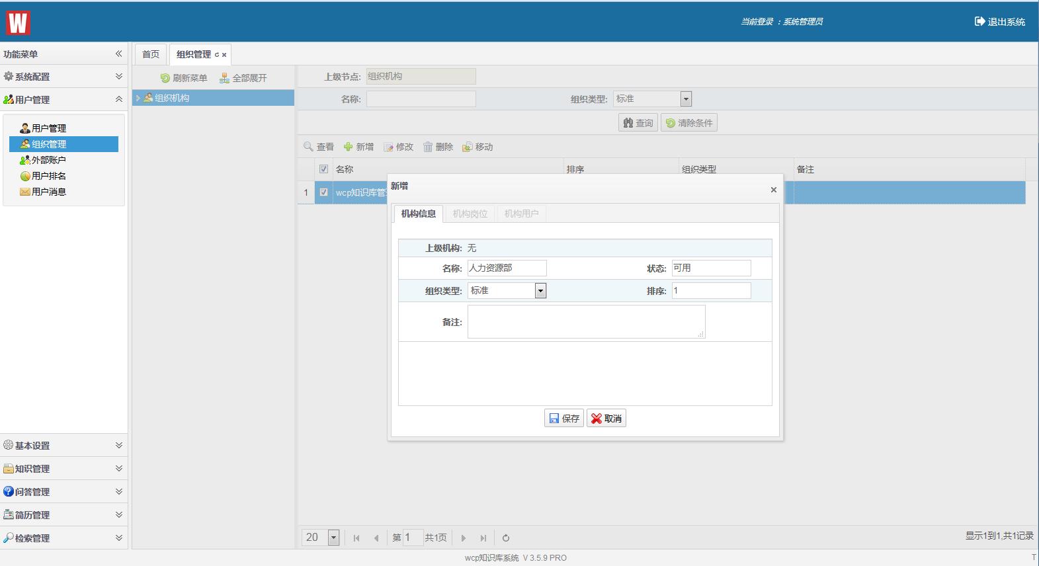This screenshot has height=566, width=1039.
Task: Click the 保存 button
Action: point(564,419)
